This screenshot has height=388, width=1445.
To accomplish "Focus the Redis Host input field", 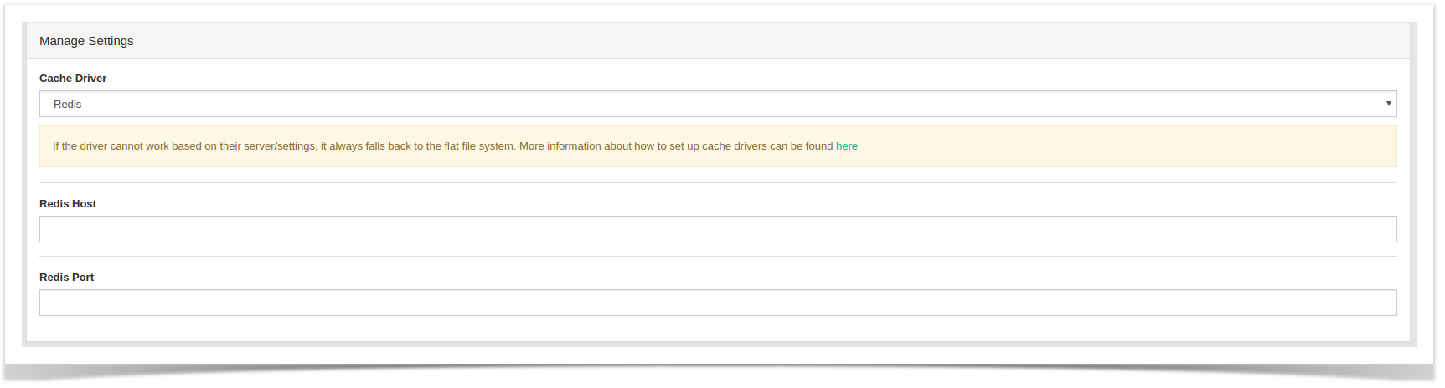I will click(718, 229).
